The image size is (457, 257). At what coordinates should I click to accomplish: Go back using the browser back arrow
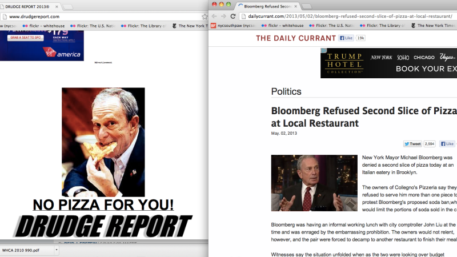point(214,17)
